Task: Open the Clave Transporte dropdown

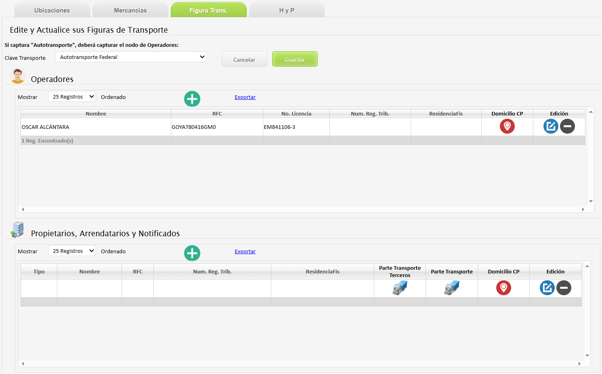Action: coord(131,57)
